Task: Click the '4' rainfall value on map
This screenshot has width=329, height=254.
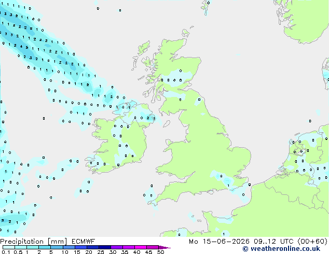Action: pos(21,46)
